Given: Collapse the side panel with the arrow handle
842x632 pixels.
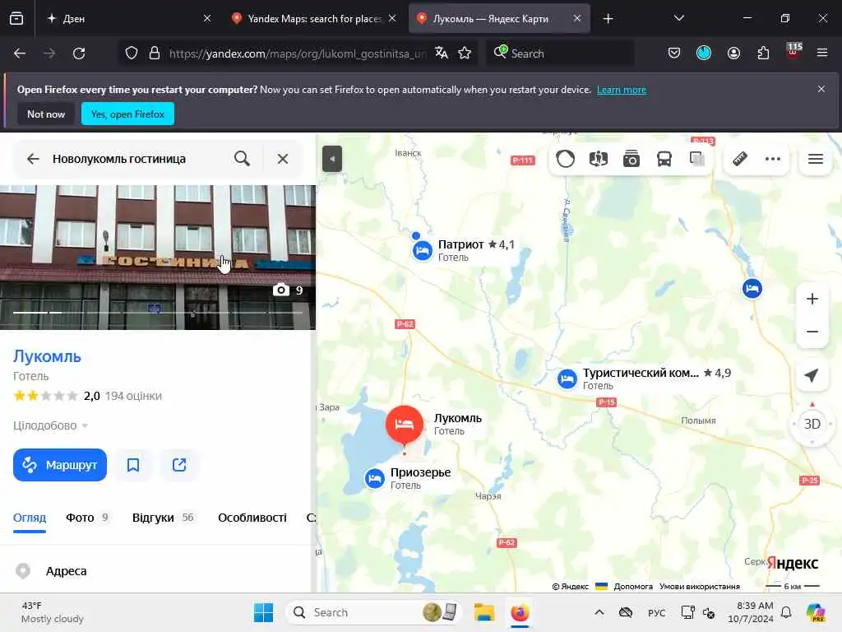Looking at the screenshot, I should coord(332,159).
